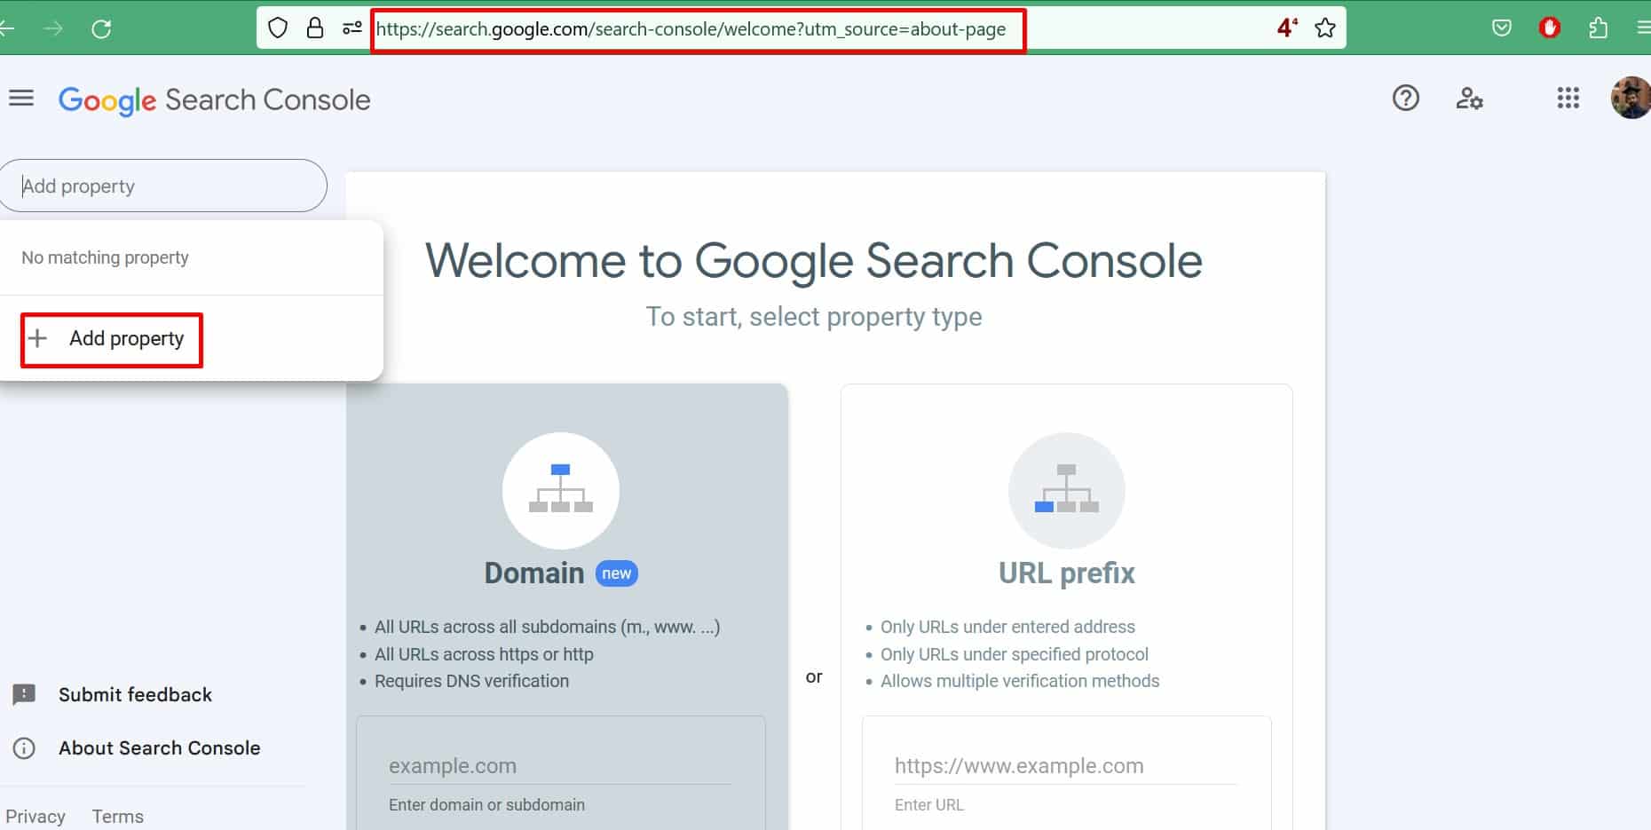Open the Google apps grid
1651x830 pixels.
click(x=1568, y=99)
